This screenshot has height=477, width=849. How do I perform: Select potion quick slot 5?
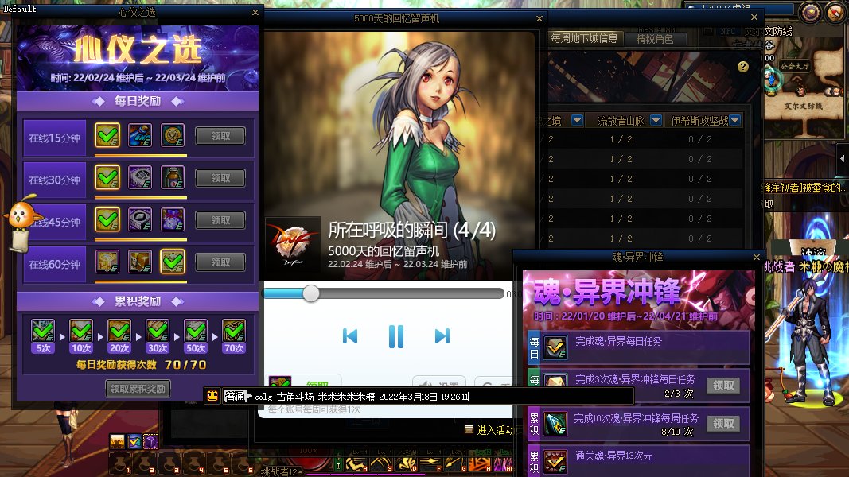pos(218,464)
